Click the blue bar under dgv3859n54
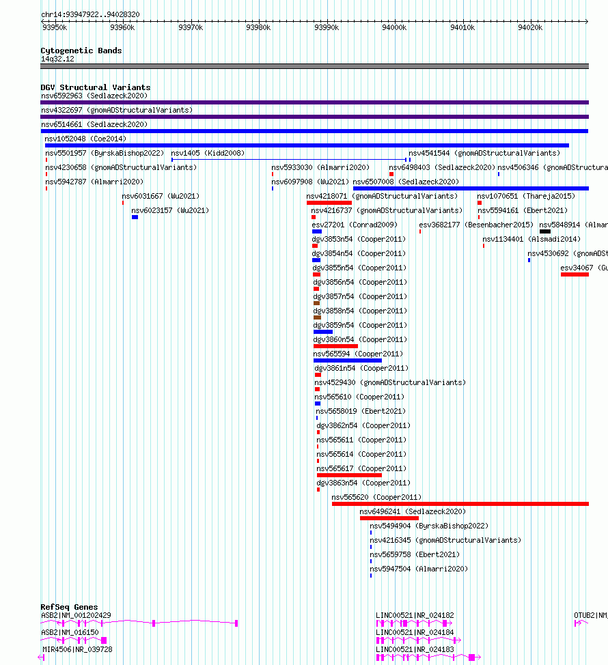Viewport: 608px width, 665px height. (323, 332)
